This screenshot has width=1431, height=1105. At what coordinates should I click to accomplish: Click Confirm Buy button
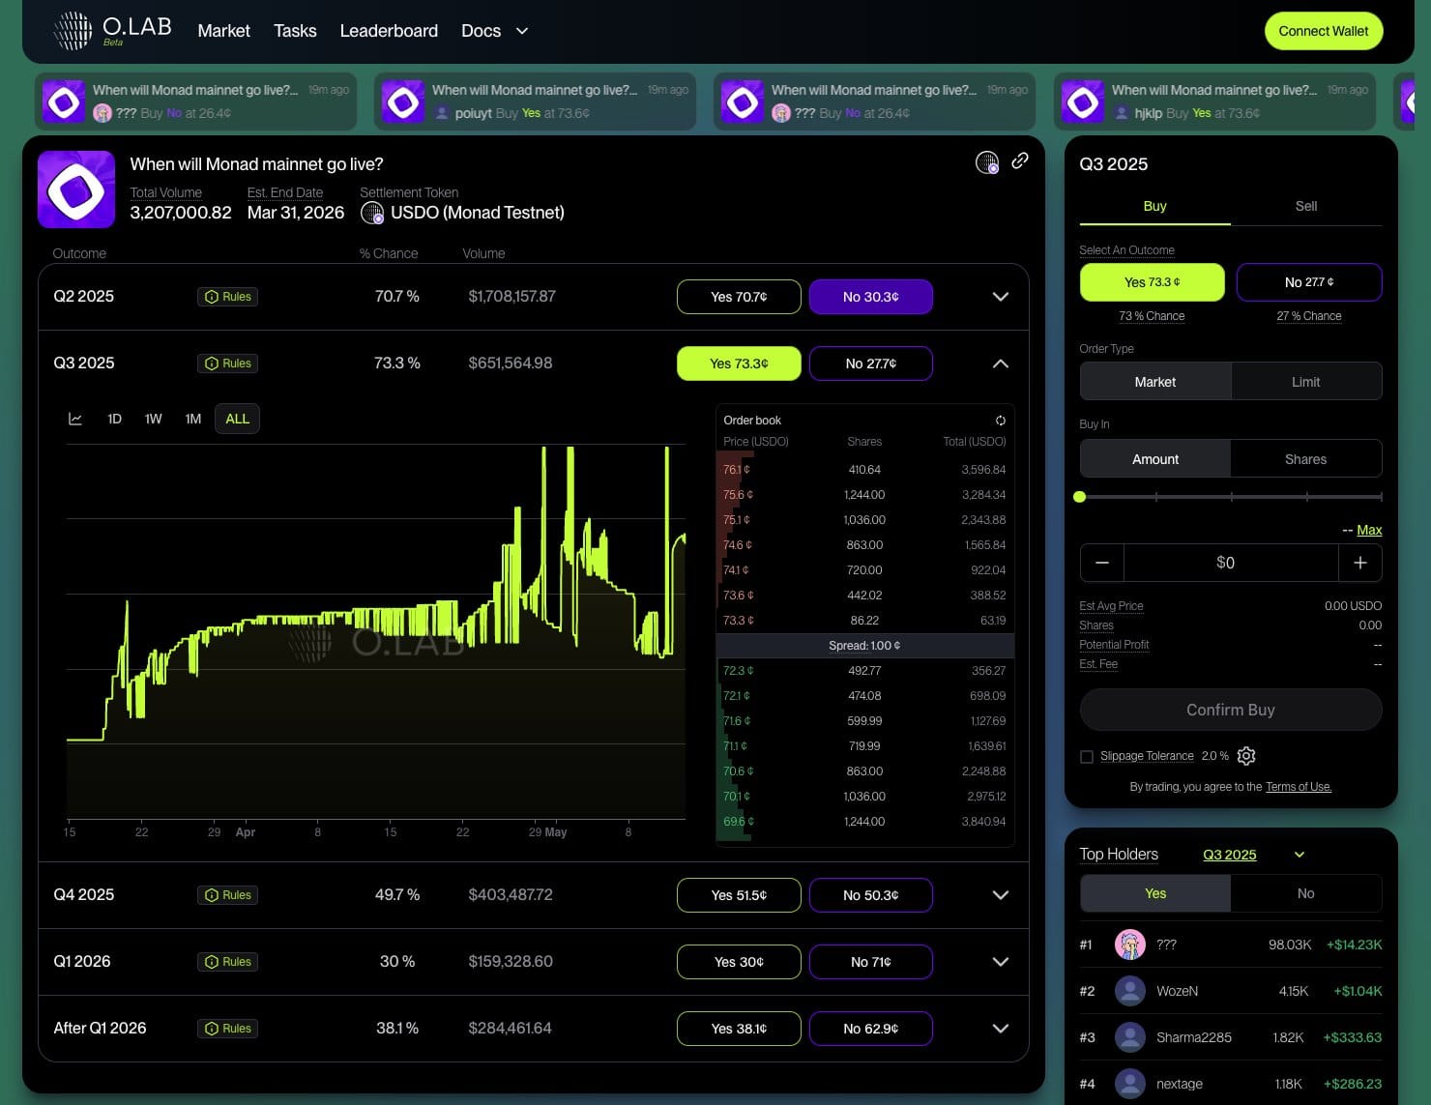click(1231, 710)
